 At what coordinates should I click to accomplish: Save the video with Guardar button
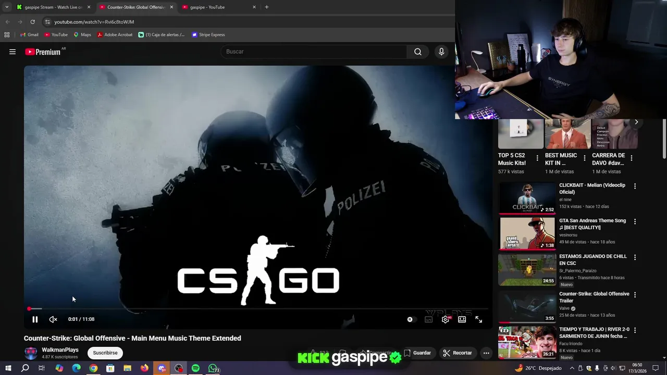(417, 353)
